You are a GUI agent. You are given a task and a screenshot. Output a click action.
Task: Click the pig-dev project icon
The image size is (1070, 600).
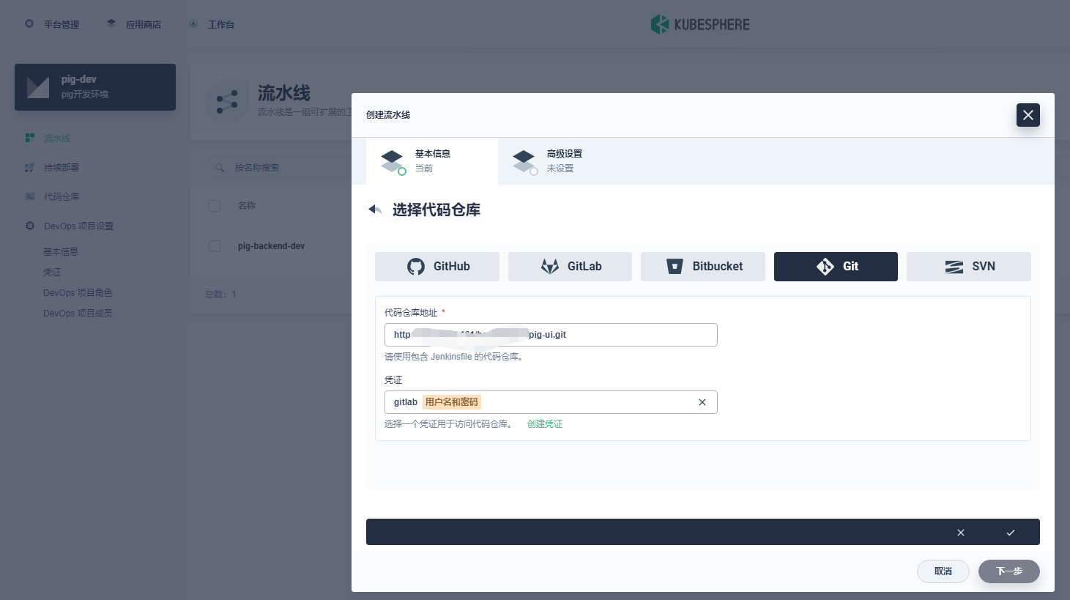pyautogui.click(x=38, y=87)
